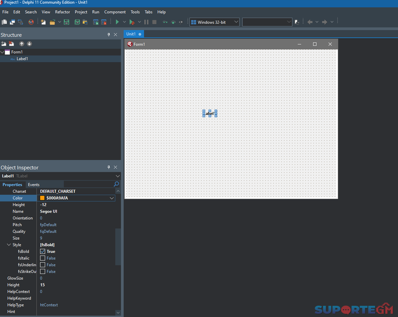Viewport: 398px width, 317px height.
Task: Collapse the Style property group
Action: [9, 245]
